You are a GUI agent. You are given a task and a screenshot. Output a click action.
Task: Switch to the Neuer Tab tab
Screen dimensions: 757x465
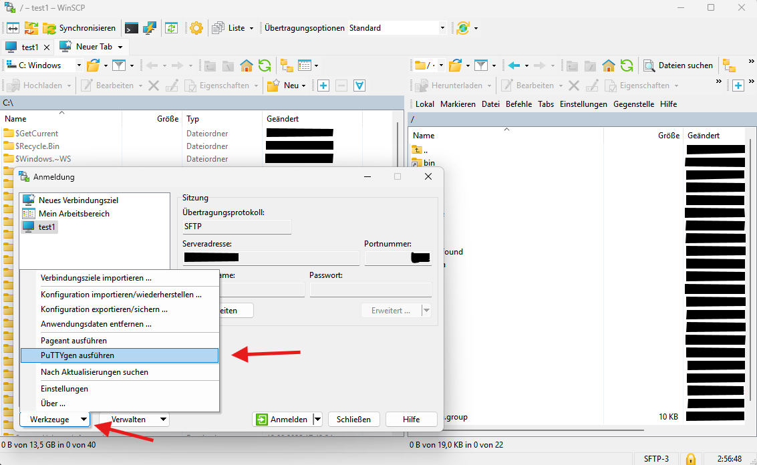point(92,47)
